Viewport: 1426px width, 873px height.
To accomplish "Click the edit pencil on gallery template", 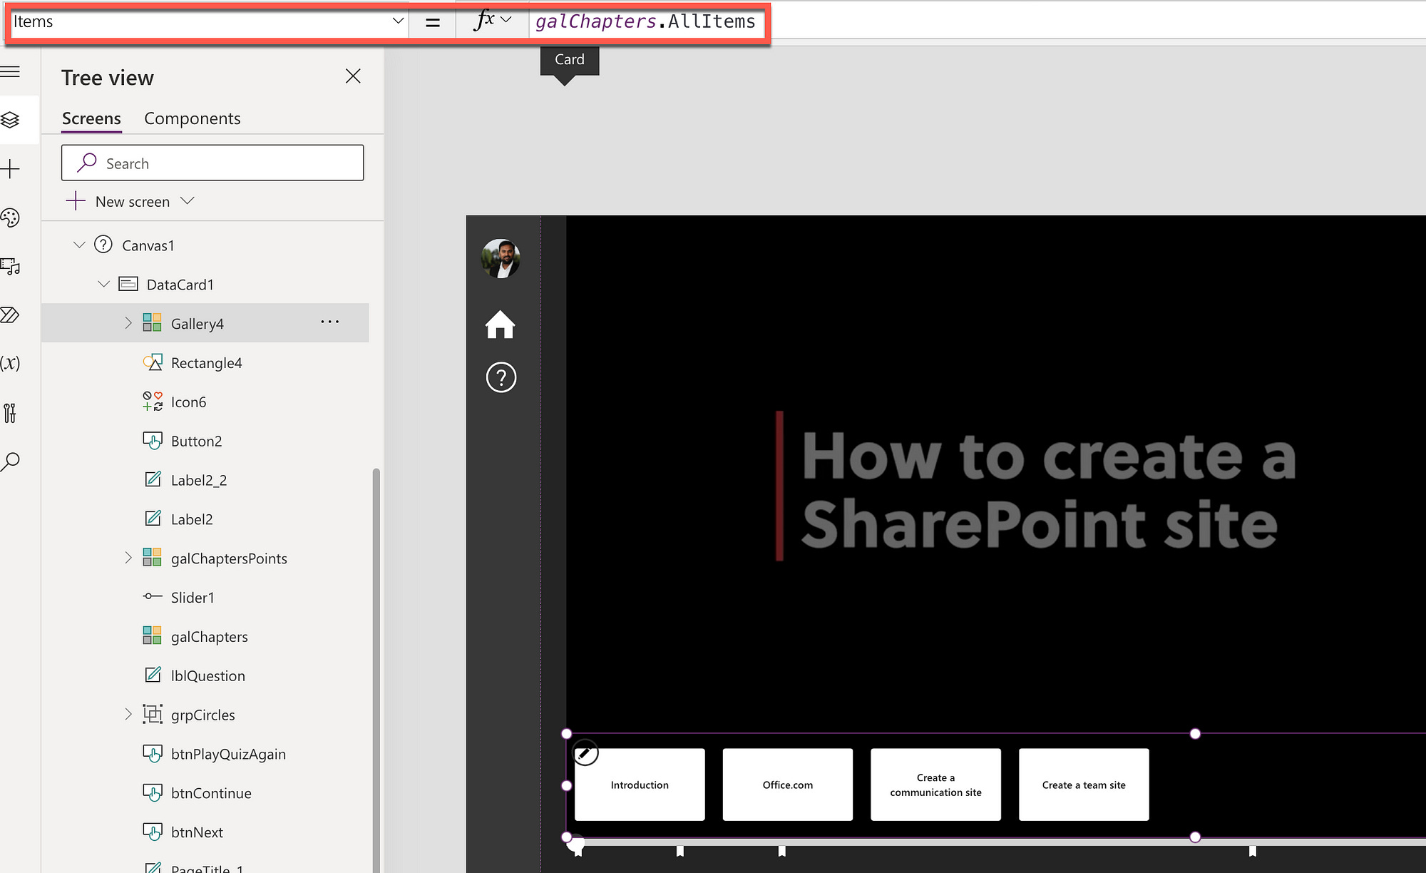I will pyautogui.click(x=585, y=752).
